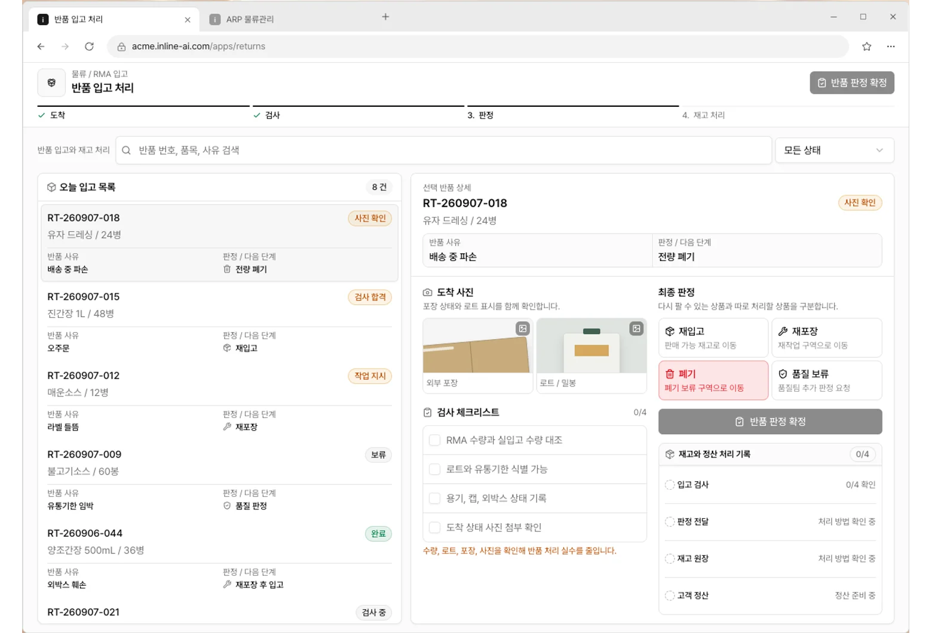Reload the page with the refresh icon

point(89,46)
